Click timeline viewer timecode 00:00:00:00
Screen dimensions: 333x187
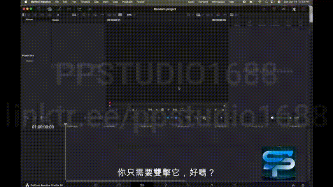click(219, 20)
